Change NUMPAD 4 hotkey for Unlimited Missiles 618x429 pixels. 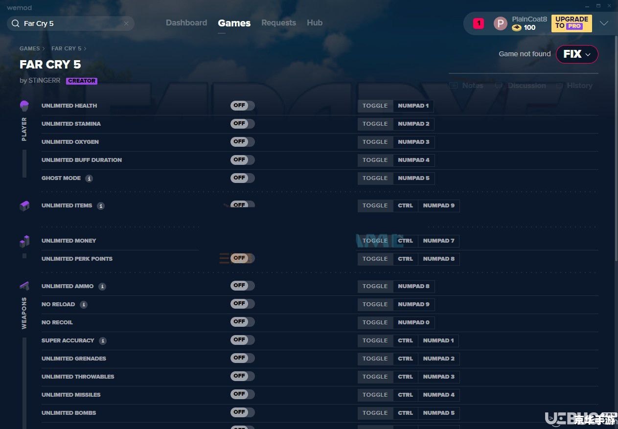pyautogui.click(x=439, y=395)
